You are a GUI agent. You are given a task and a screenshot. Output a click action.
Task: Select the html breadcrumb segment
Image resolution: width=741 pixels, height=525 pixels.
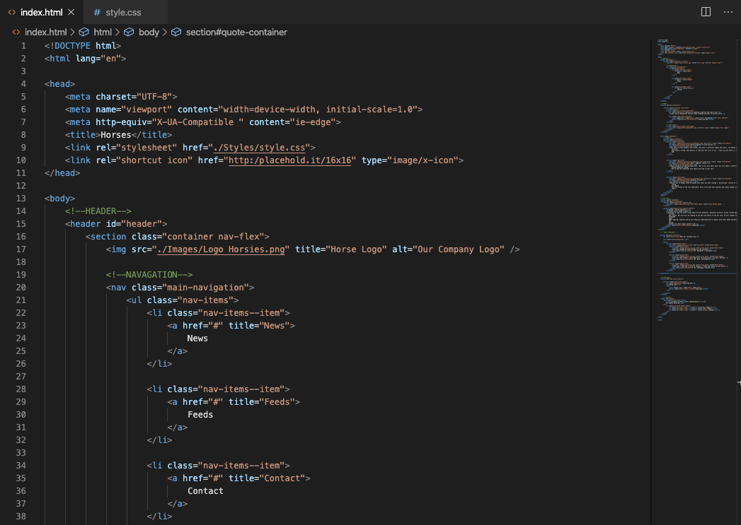click(x=103, y=32)
